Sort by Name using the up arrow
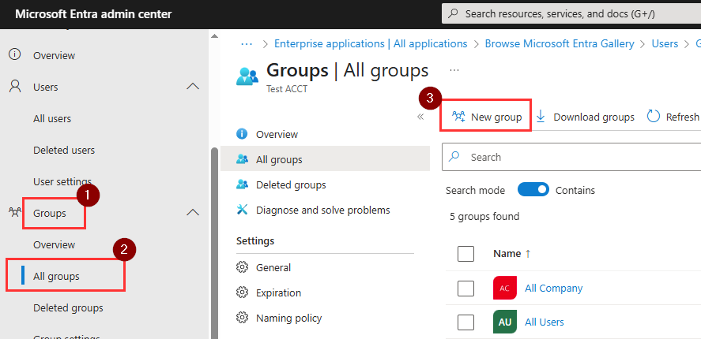The image size is (701, 339). 528,253
